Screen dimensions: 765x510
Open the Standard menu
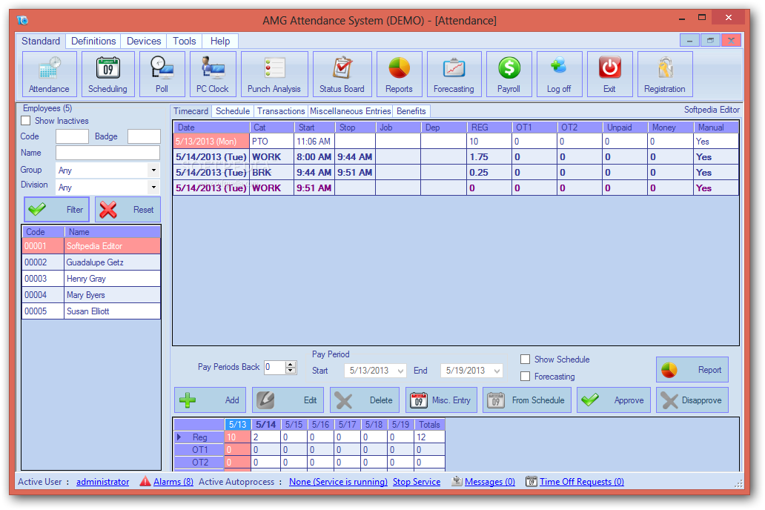tap(41, 41)
